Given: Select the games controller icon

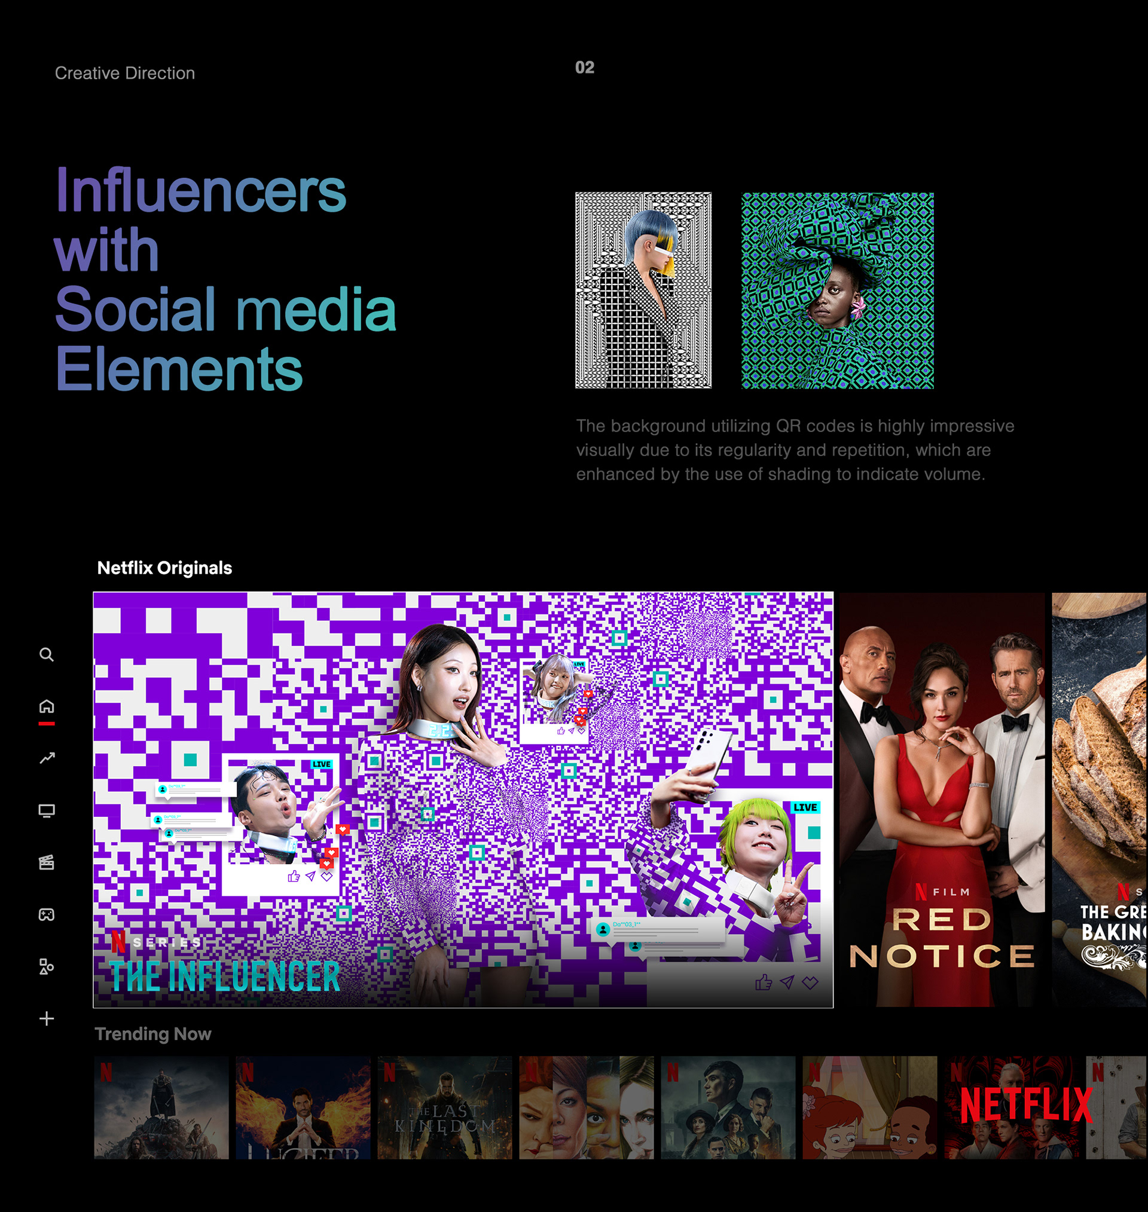Looking at the screenshot, I should (47, 915).
